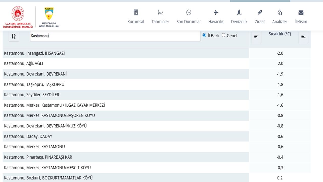
Task: Open the Son Durumlar menu label
Action: click(x=189, y=22)
